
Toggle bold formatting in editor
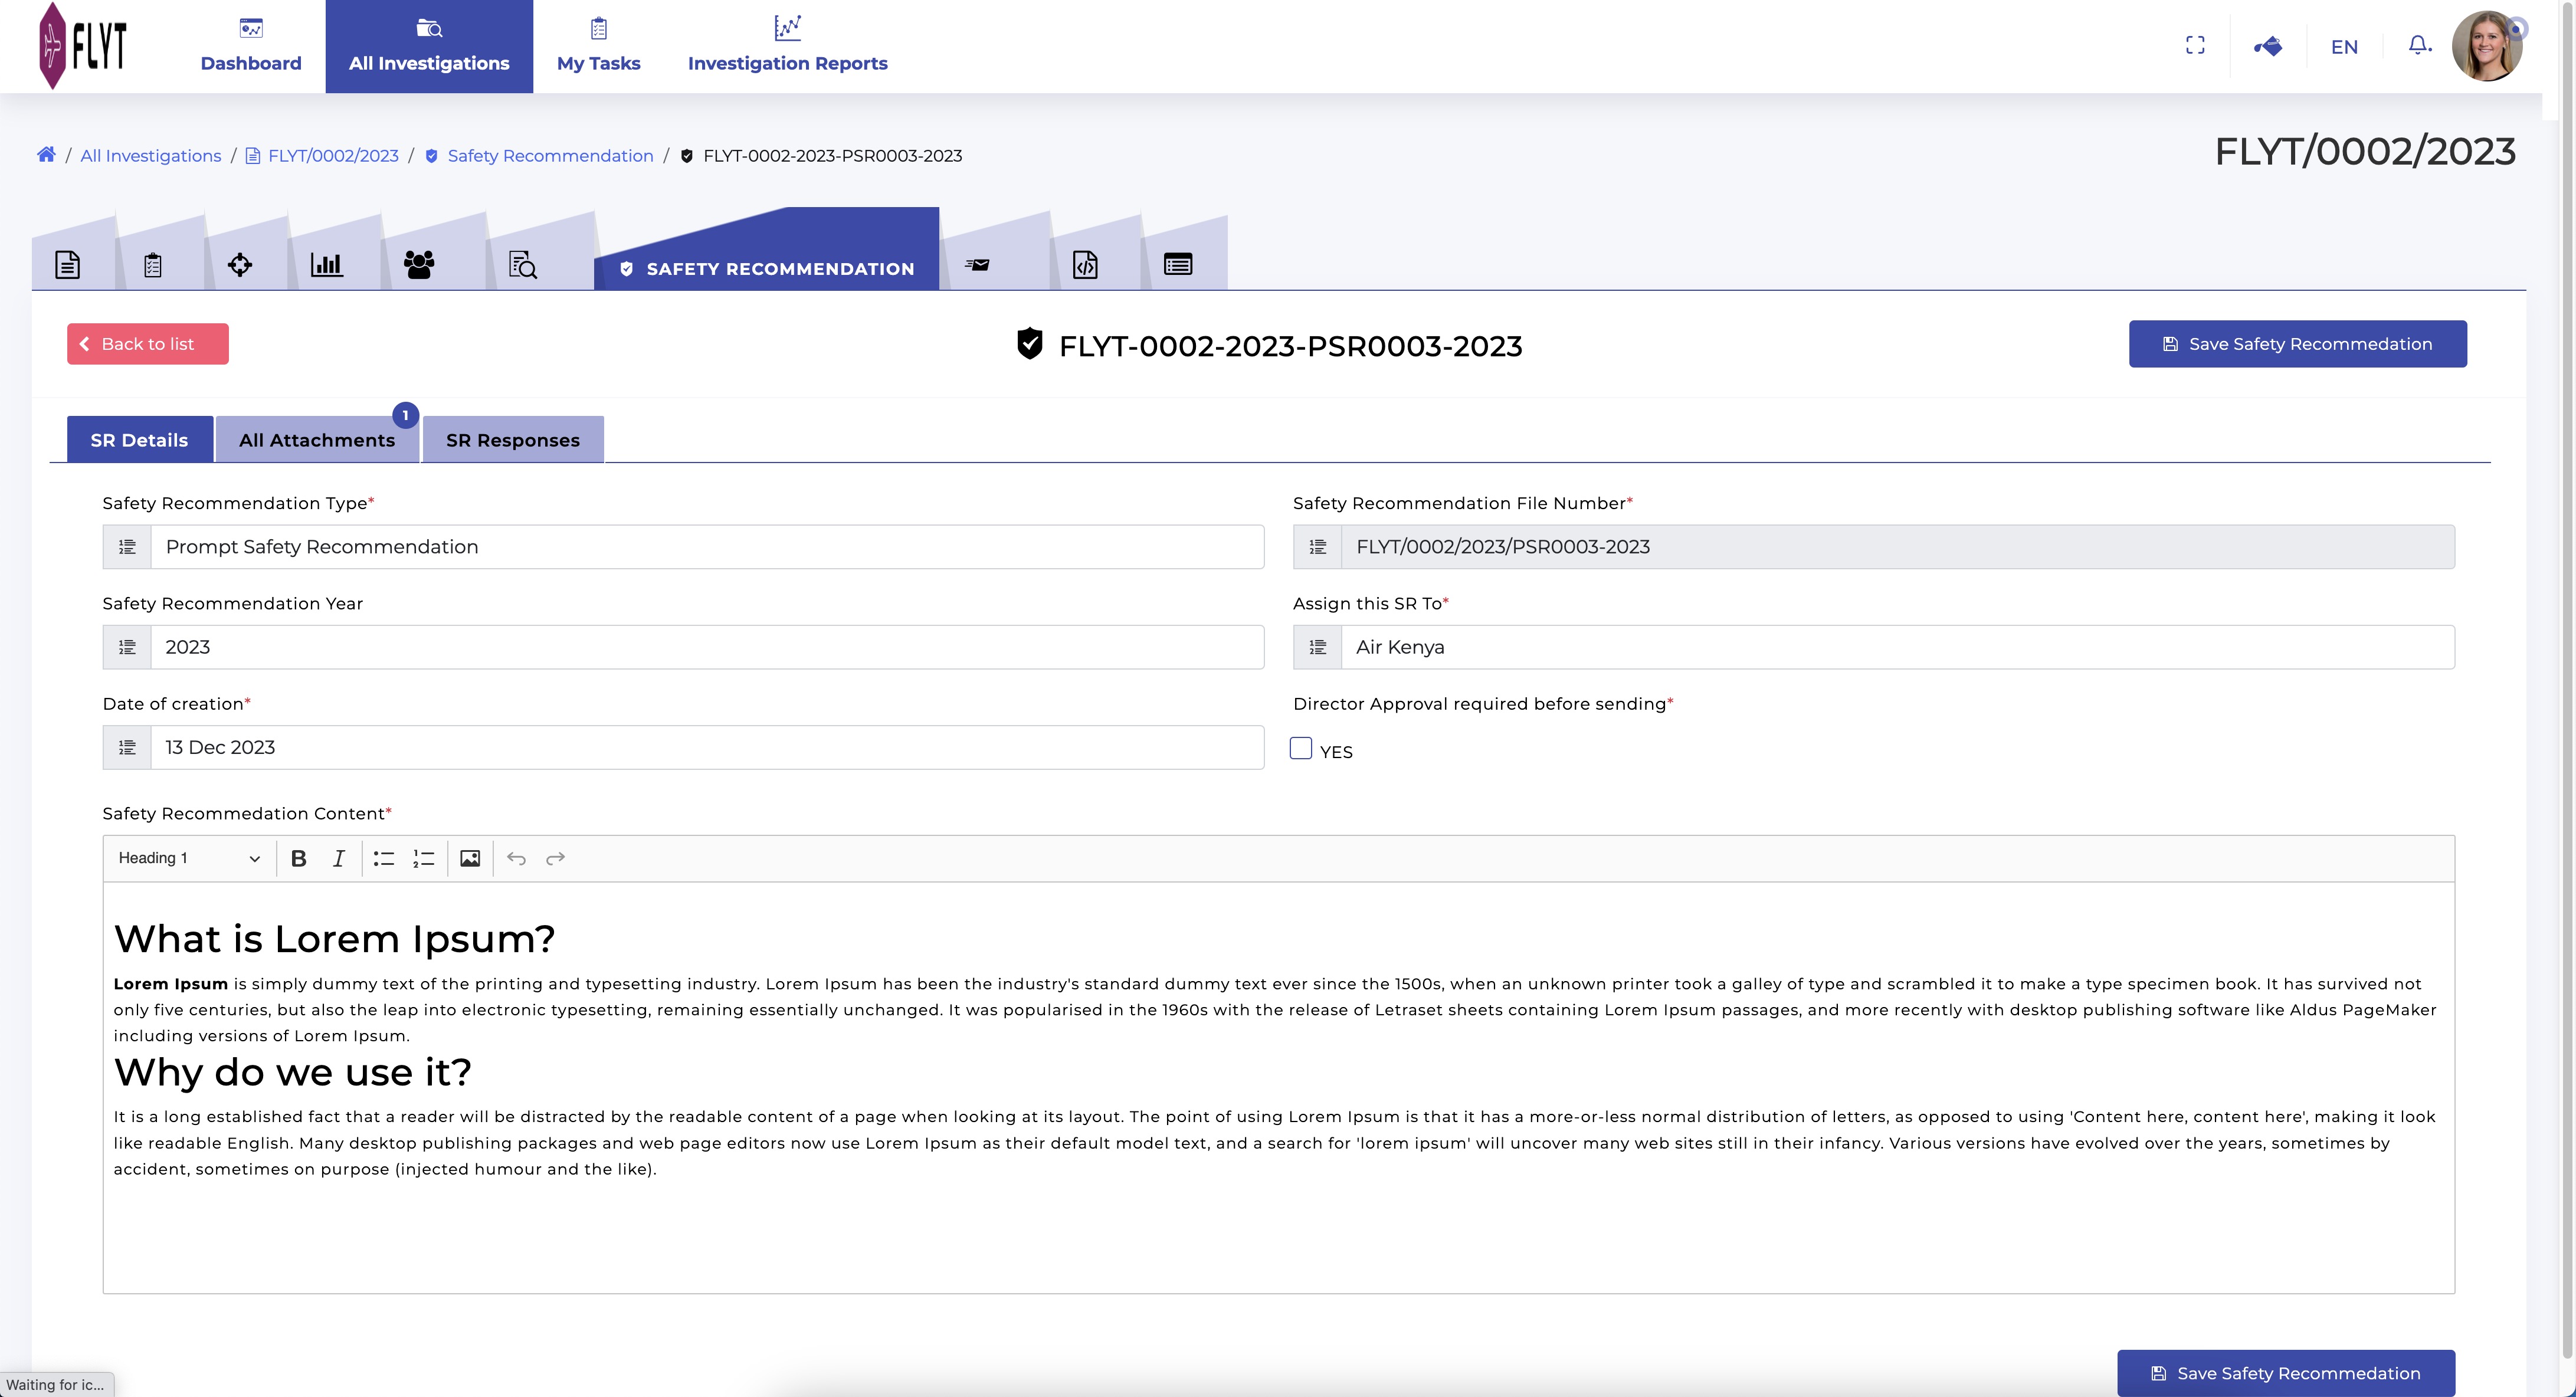(298, 858)
